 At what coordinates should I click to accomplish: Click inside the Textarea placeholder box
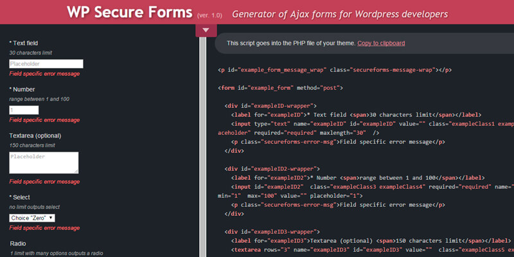coord(44,162)
